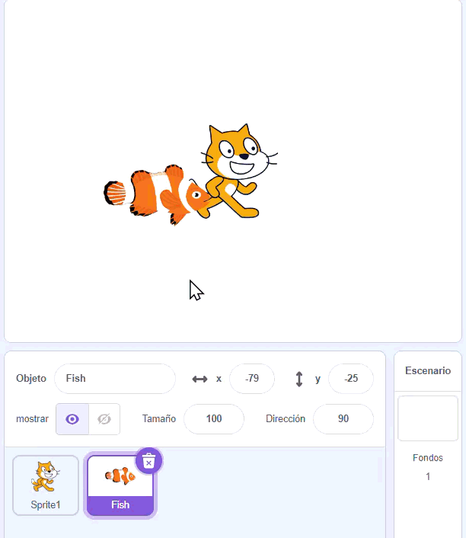Image resolution: width=466 pixels, height=538 pixels.
Task: Click the sprite list scrollbar
Action: click(x=379, y=469)
